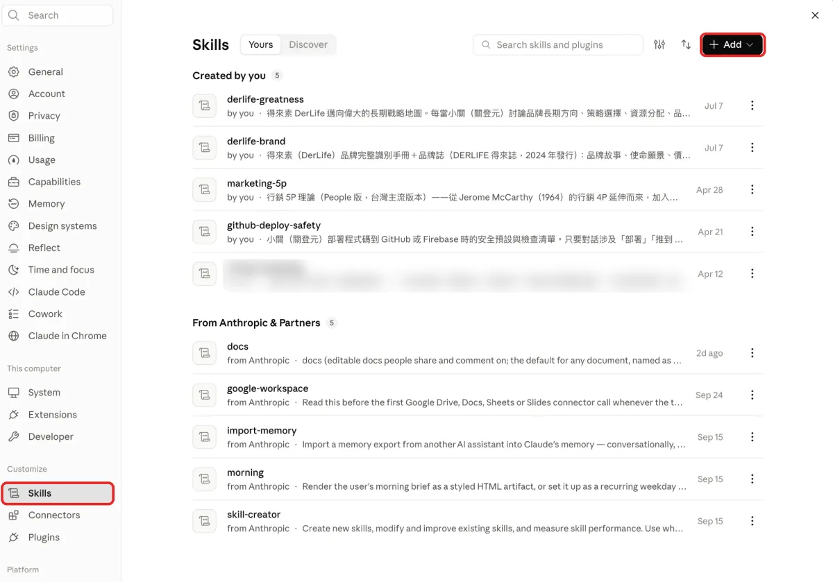Open more options for morning skill
Screen dimensions: 833x582
click(752, 479)
